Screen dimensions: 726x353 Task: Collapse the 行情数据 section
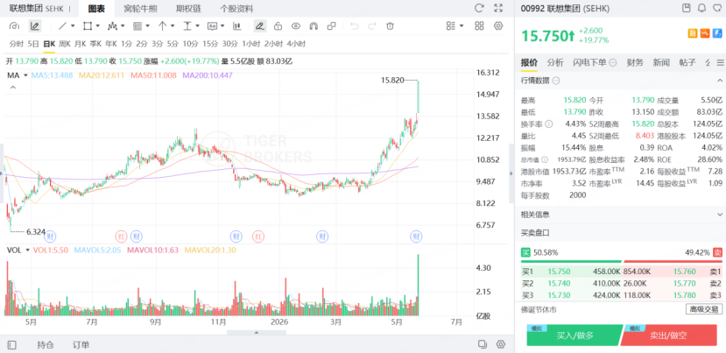click(x=720, y=81)
